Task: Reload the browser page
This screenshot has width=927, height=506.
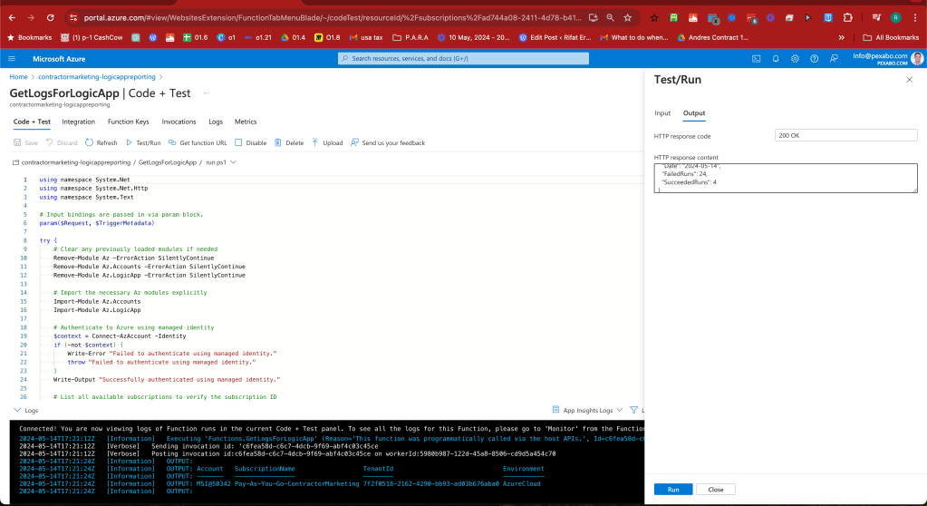Action: point(50,18)
